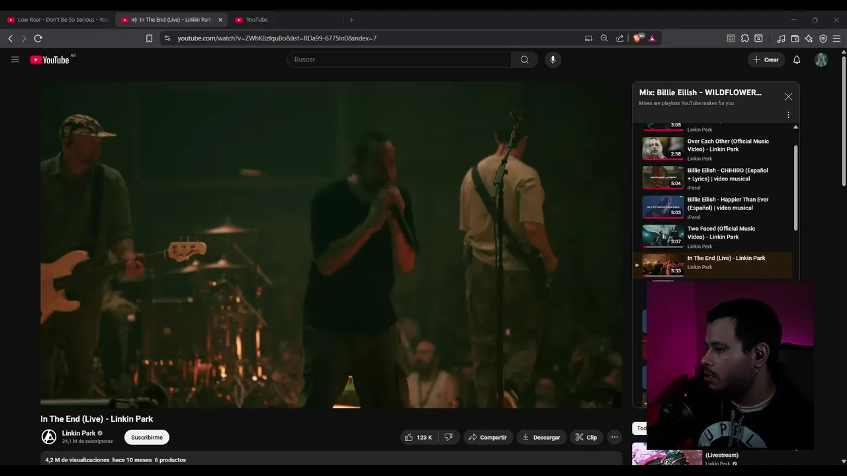
Task: Click the Mix playlist panel scrollbar
Action: tap(795, 188)
